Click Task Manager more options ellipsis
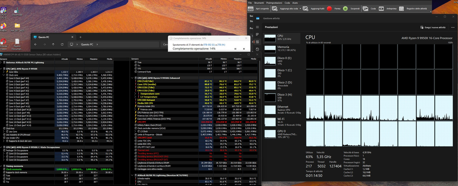 453,27
